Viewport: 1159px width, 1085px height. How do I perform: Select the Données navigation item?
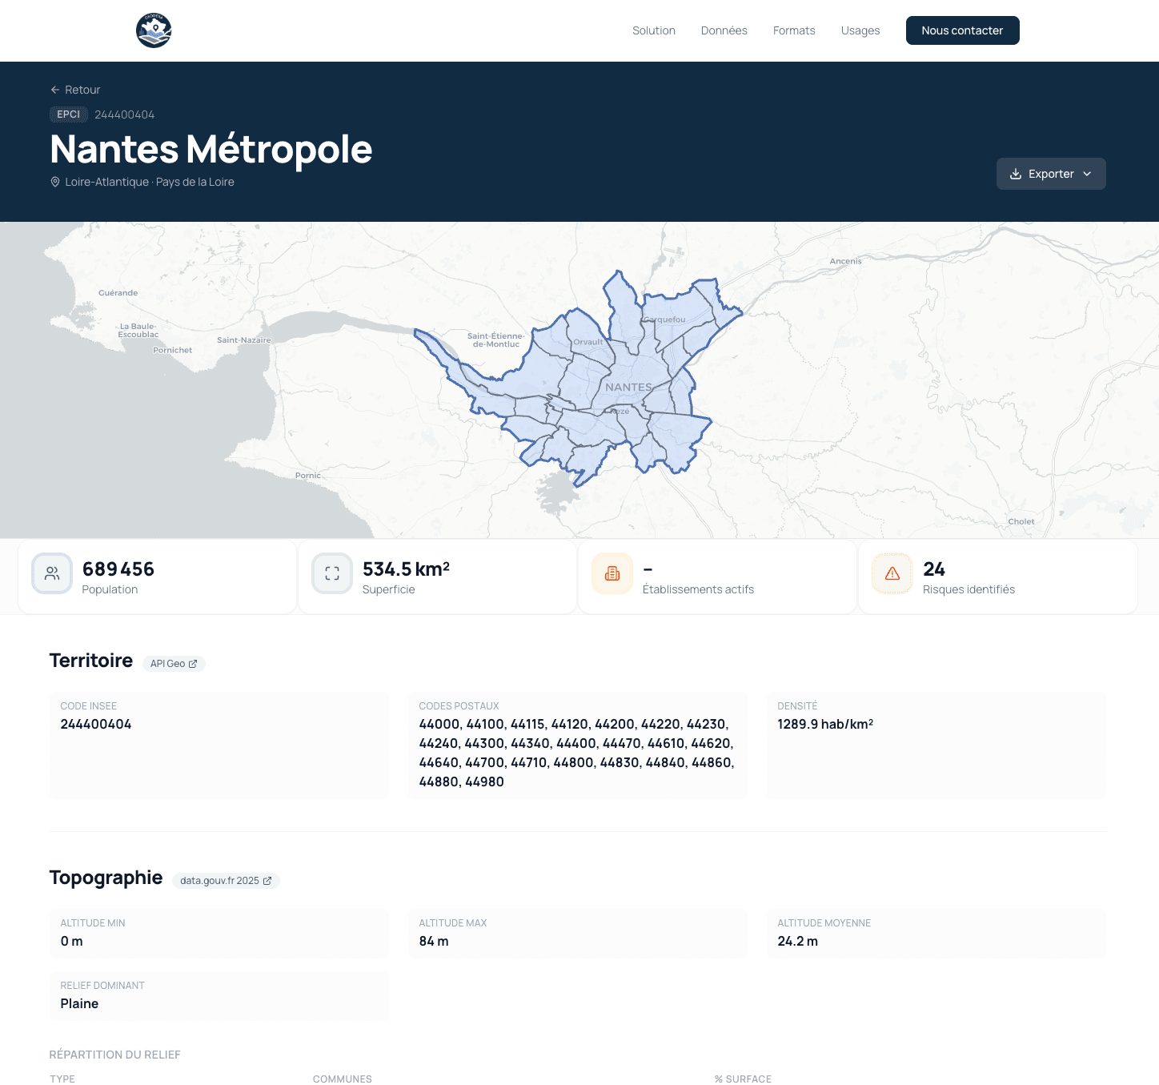pyautogui.click(x=724, y=30)
